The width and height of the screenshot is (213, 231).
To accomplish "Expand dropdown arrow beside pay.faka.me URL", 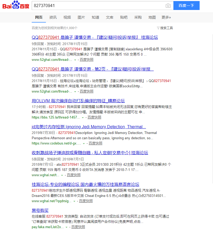I will [x=66, y=227].
